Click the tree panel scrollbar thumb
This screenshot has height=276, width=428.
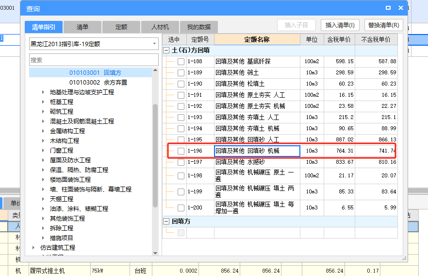[155, 156]
